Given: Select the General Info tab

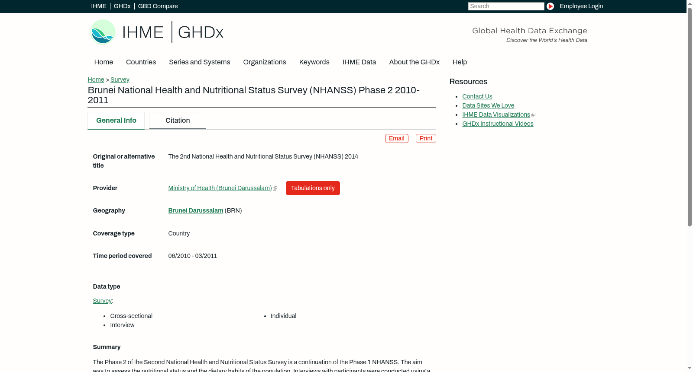Looking at the screenshot, I should 116,121.
